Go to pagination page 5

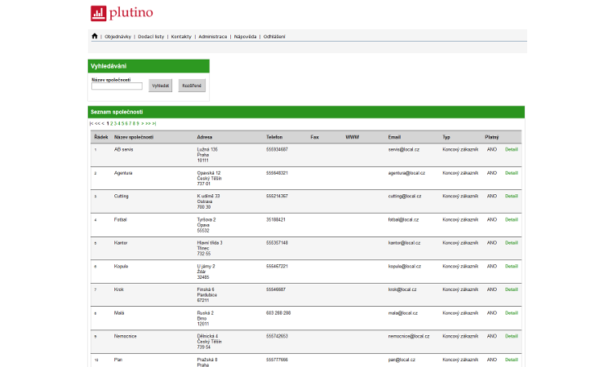(x=122, y=123)
